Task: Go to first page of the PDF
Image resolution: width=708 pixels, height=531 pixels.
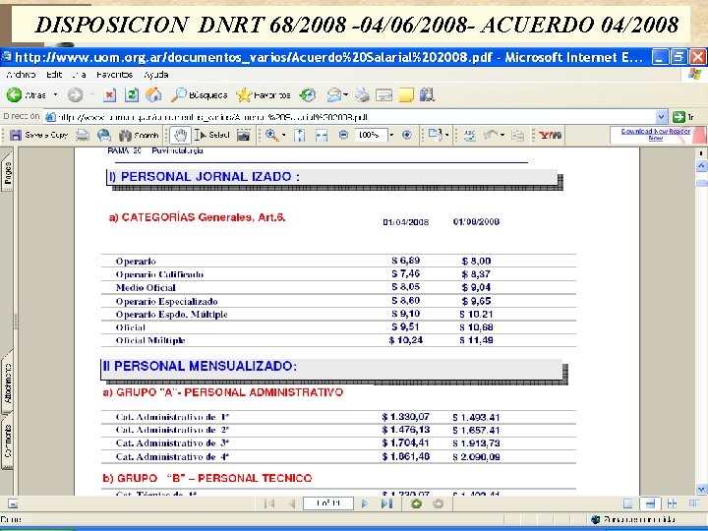Action: tap(269, 503)
